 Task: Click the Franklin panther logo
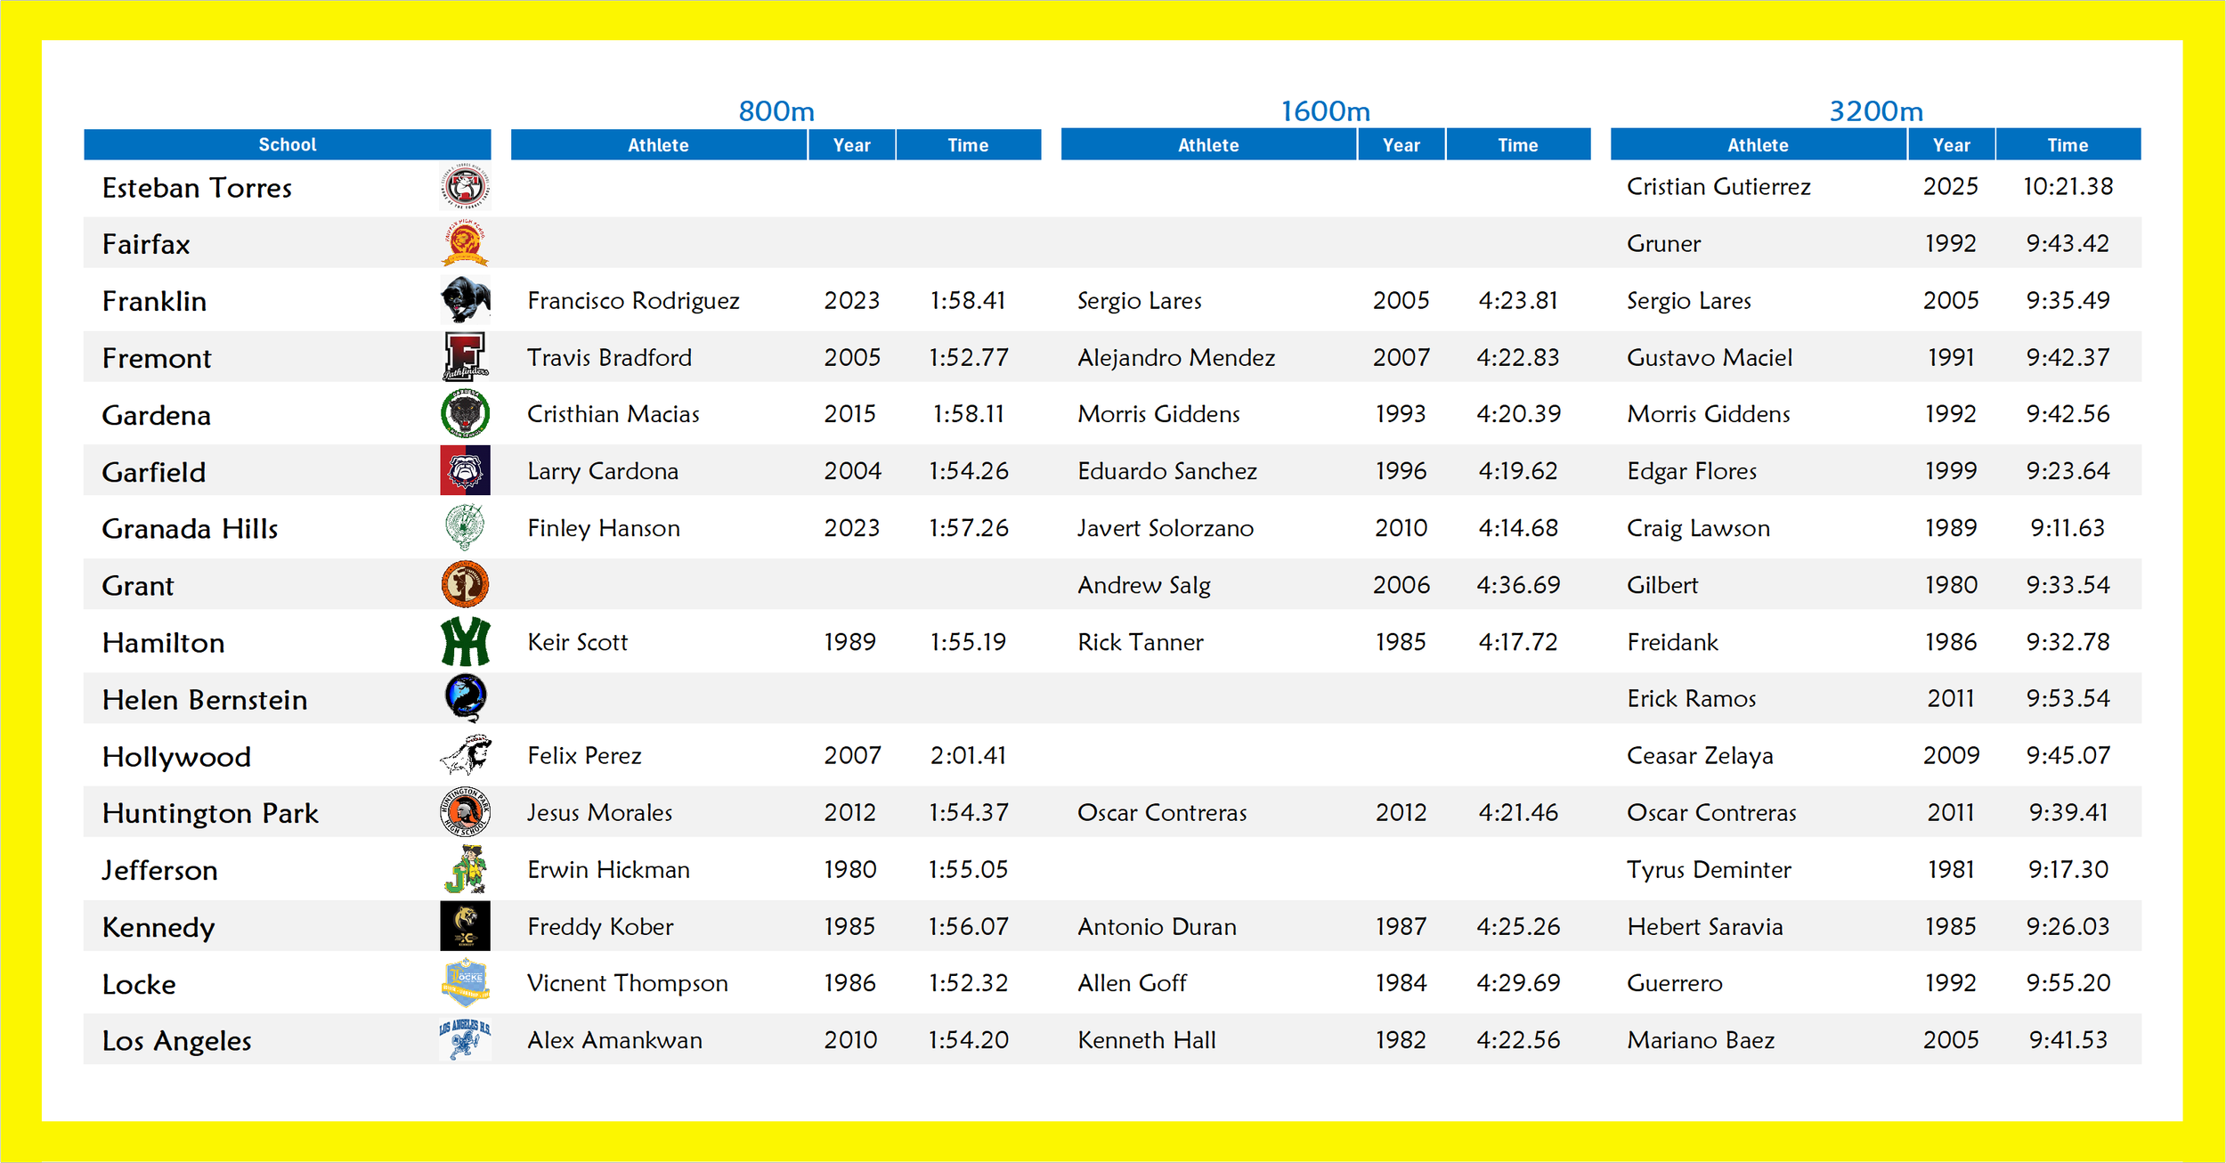pos(465,300)
